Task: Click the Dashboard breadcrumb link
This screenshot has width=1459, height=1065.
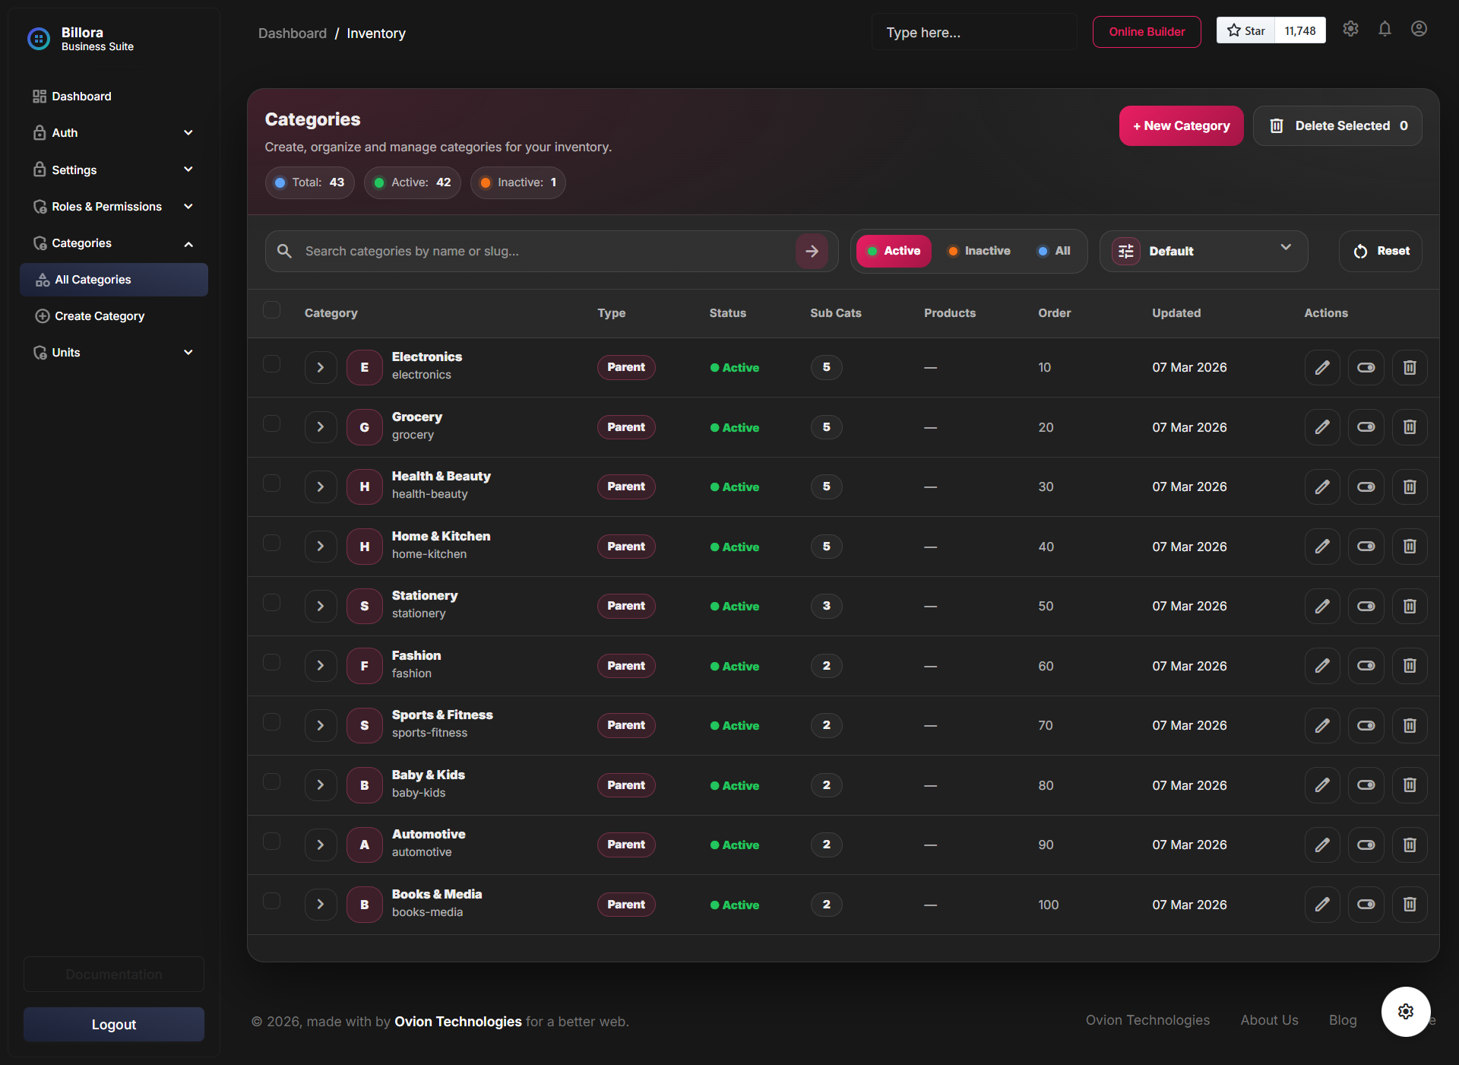Action: (x=292, y=33)
